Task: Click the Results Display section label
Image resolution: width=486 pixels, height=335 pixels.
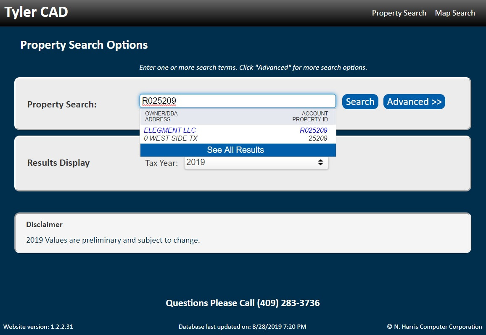Action: 58,163
